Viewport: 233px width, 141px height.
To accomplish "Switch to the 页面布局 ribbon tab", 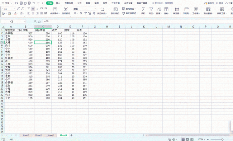I will point(69,3).
